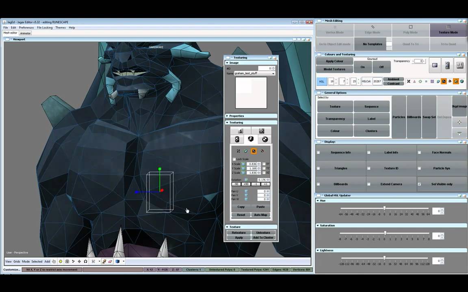Click the +90 rotation button
This screenshot has height=292, width=468.
246,184
